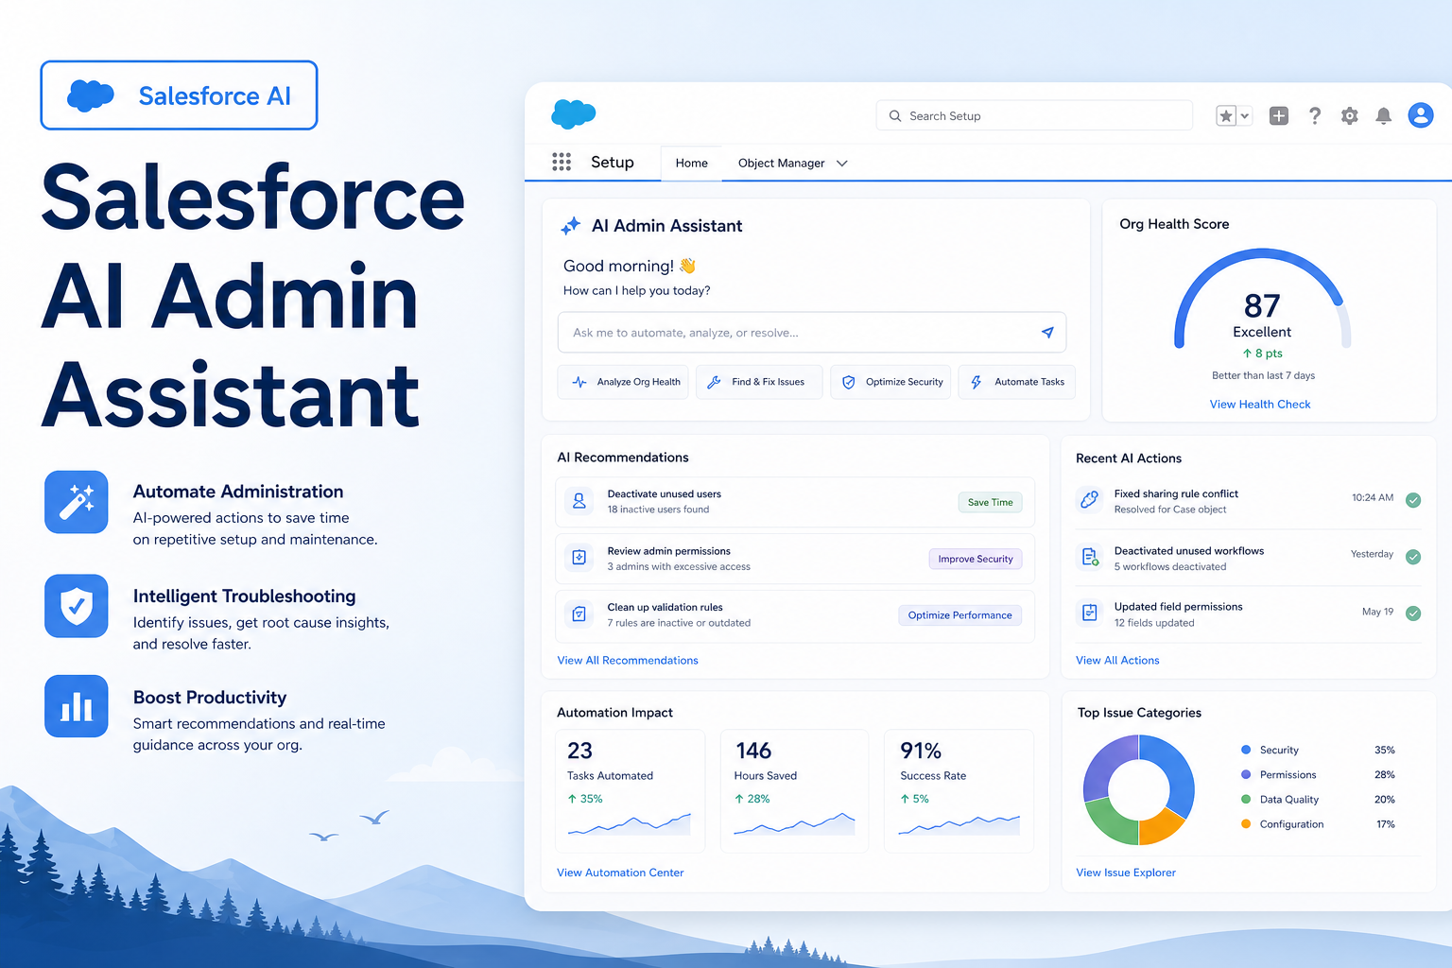Click the Top Issue Categories donut chart
Screen dimensions: 1452x968
[1139, 790]
